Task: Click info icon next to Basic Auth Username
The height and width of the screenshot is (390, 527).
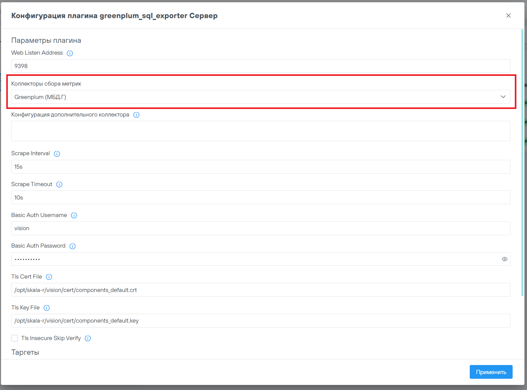Action: [x=74, y=215]
